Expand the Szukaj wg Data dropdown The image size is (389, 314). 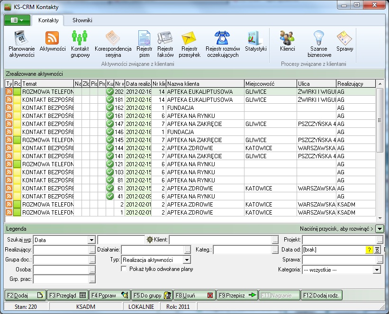tap(91, 240)
